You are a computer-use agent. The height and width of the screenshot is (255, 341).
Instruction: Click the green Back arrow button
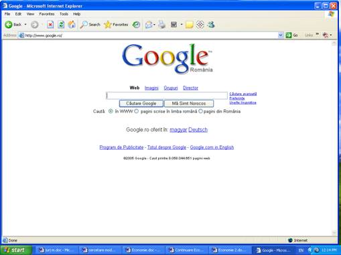coord(9,25)
